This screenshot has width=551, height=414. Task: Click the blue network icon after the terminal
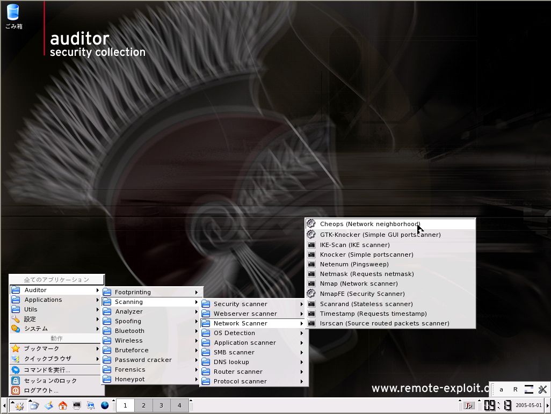(x=91, y=406)
